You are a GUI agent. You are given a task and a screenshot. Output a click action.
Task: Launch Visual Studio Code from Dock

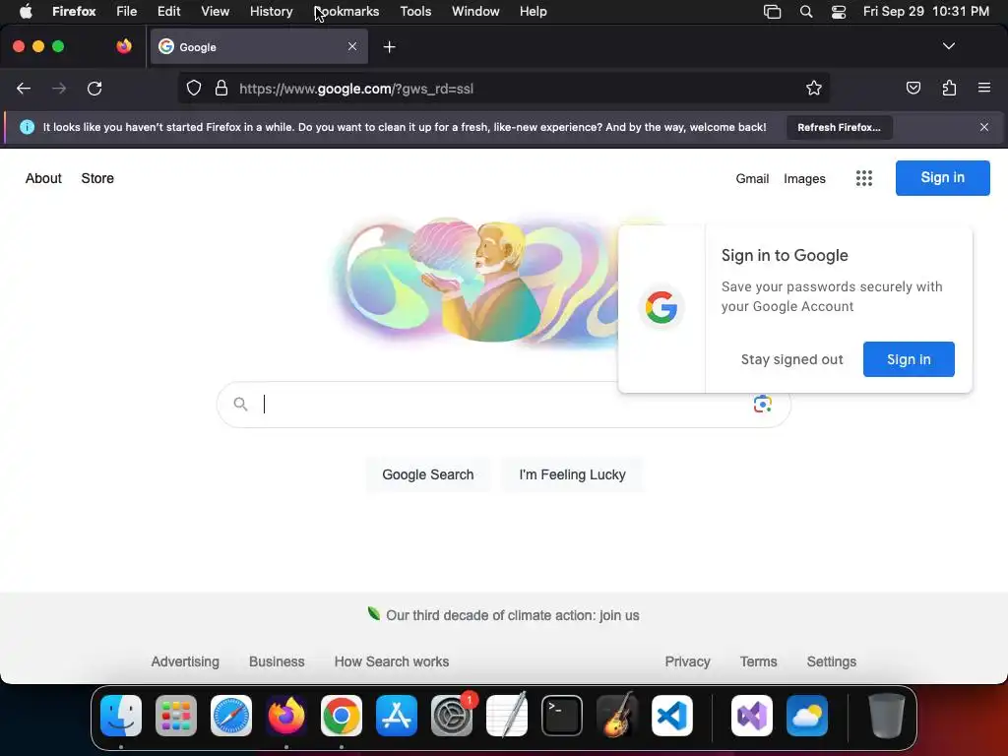point(671,716)
